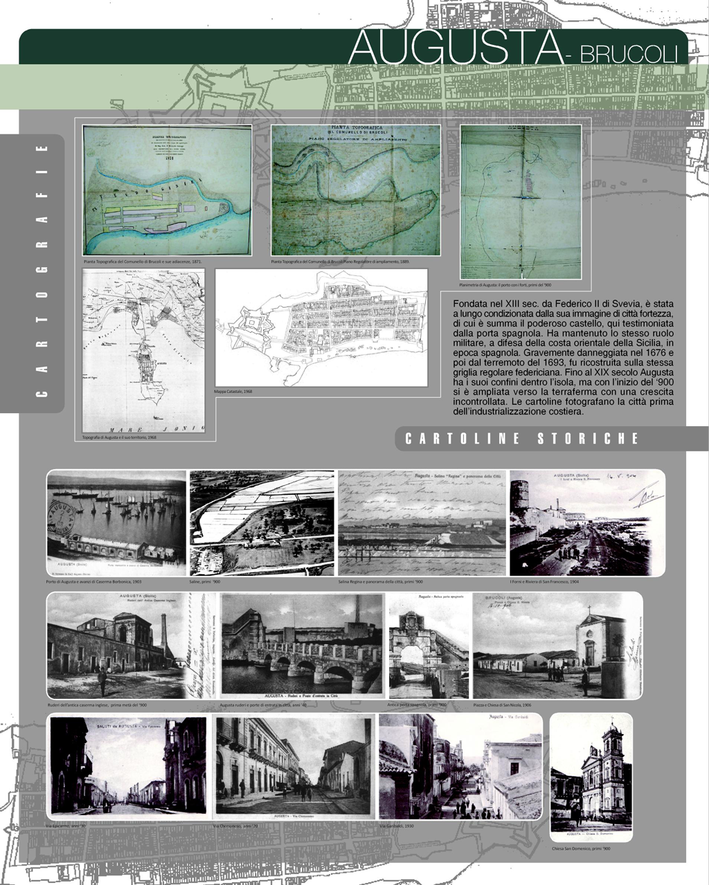The image size is (709, 885).
Task: Click caption 'Saline, primi '900'
Action: point(204,583)
